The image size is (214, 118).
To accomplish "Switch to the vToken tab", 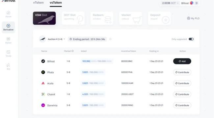I will pos(38,3).
